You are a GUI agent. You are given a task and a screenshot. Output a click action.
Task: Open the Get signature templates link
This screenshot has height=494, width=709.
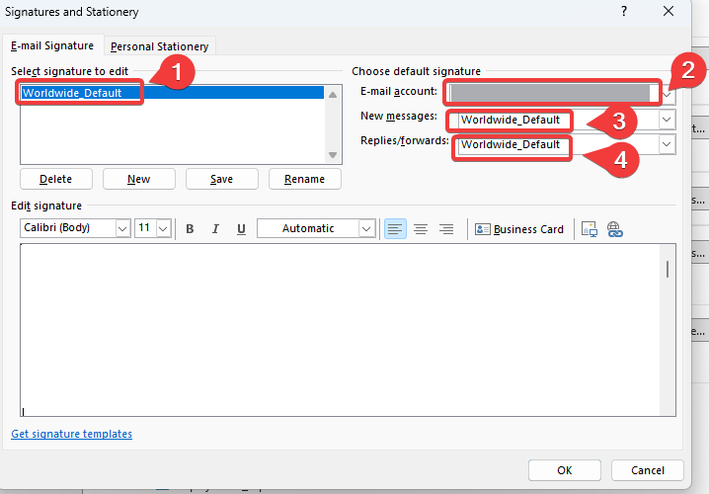71,434
